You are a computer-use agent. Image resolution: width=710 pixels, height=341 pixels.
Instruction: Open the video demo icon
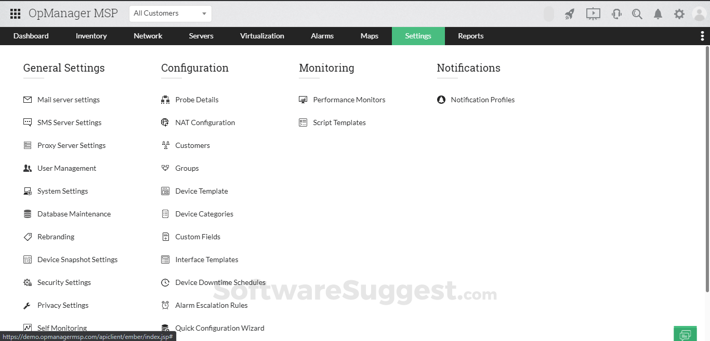coord(593,14)
